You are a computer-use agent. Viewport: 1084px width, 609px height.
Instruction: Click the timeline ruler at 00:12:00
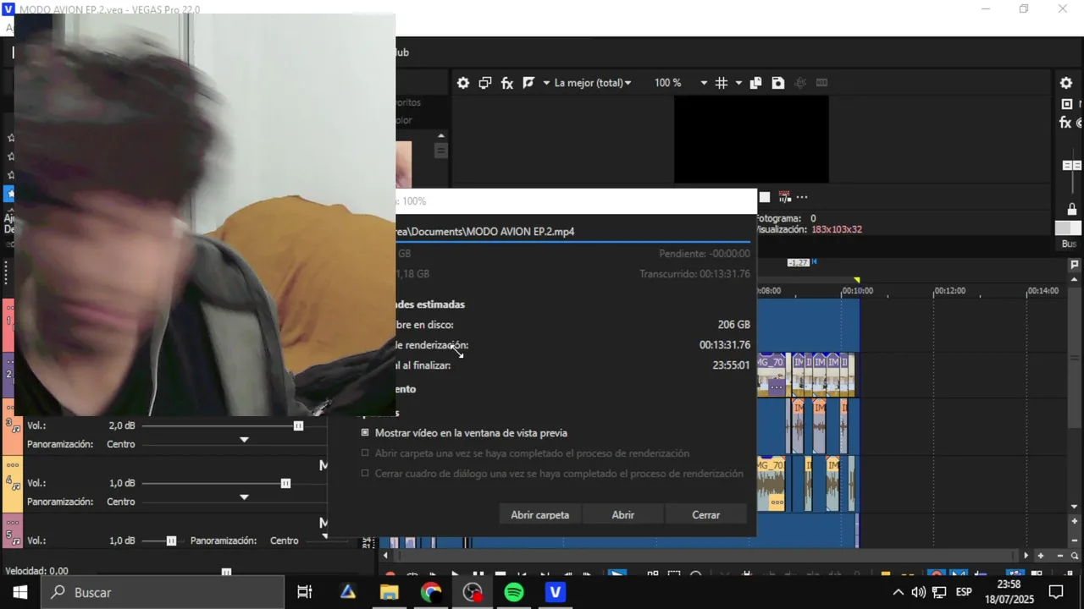tap(950, 291)
